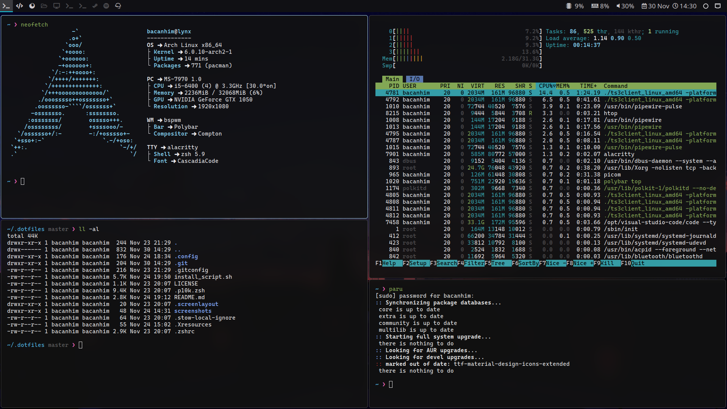This screenshot has width=727, height=409.
Task: Select the bluetoothd process row in htop
Action: tap(546, 256)
